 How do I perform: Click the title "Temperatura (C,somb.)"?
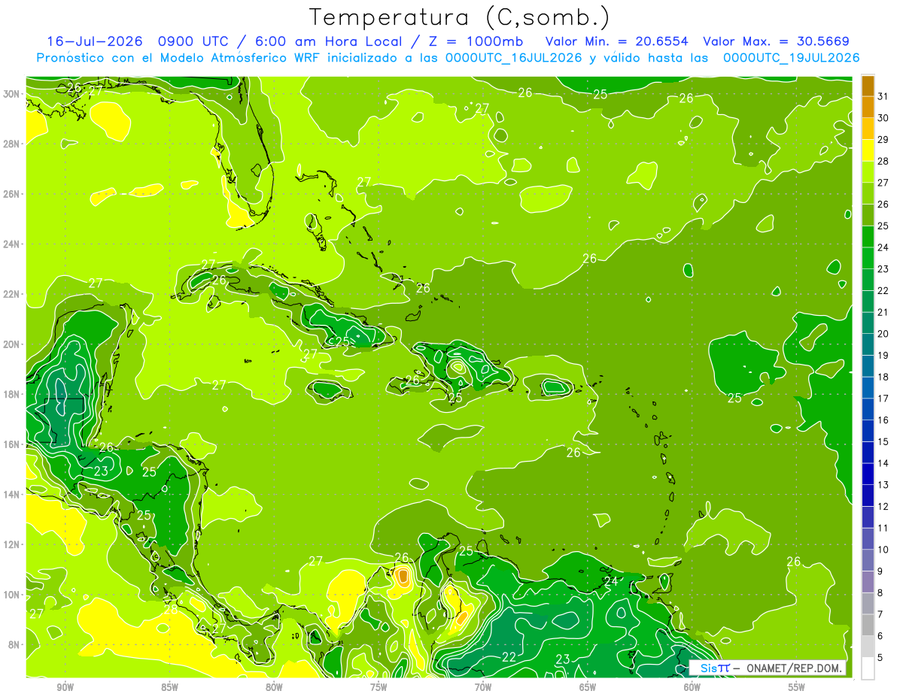460,17
